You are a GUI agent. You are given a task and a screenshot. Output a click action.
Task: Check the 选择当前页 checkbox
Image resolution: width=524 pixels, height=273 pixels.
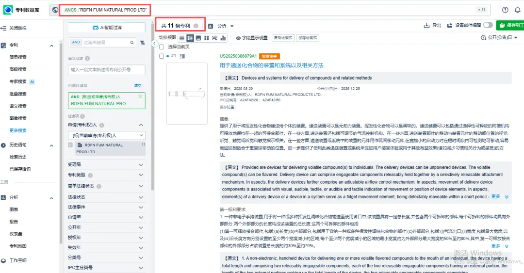click(162, 47)
